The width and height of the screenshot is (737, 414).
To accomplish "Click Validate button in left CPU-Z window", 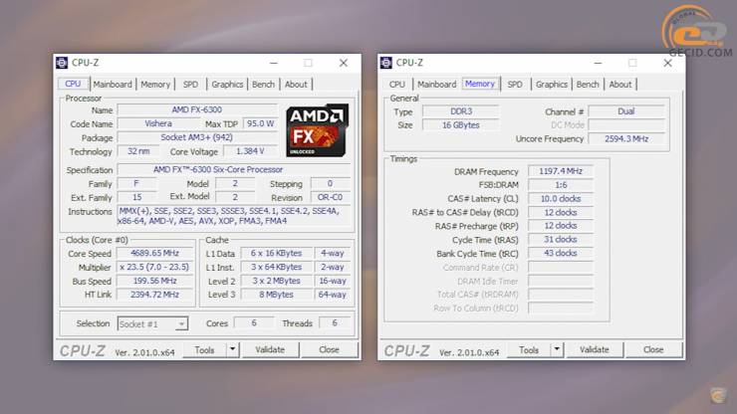I will (x=270, y=349).
